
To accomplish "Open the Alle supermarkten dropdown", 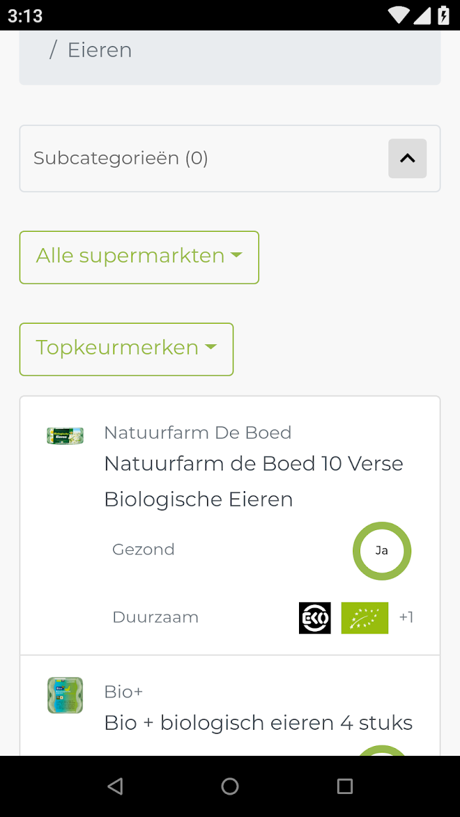I will click(139, 257).
